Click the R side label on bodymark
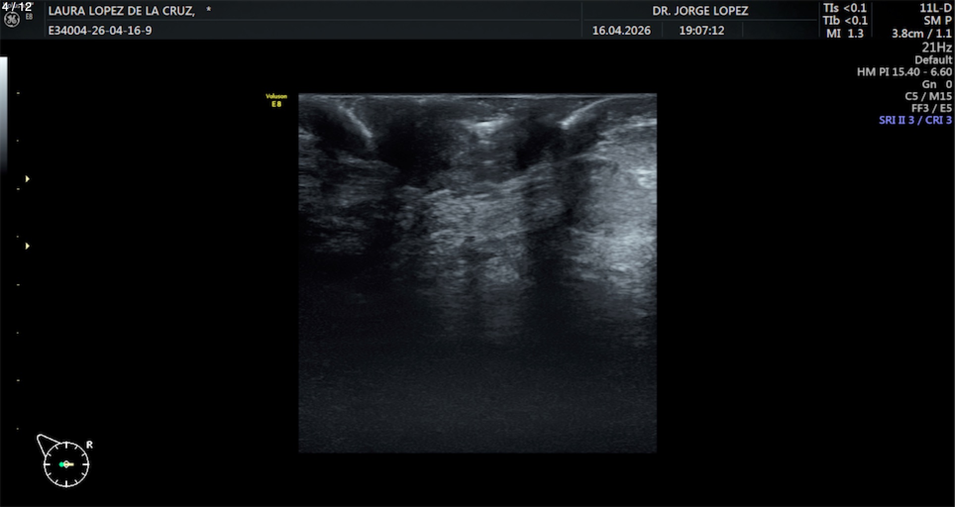Image resolution: width=955 pixels, height=507 pixels. click(89, 445)
